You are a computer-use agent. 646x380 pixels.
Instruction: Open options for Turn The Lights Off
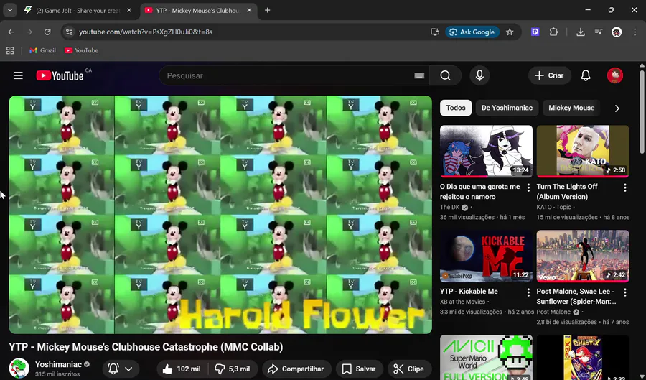pyautogui.click(x=625, y=187)
